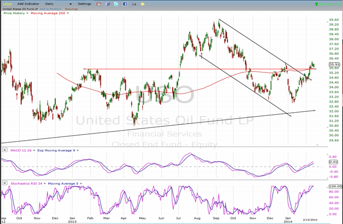Screen dimensions: 343x224
Task: Click the 35.91 current price label
Action: pyautogui.click(x=334, y=64)
